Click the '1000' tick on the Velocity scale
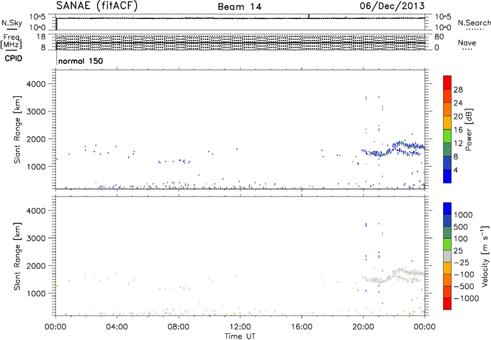Viewport: 491px width, 340px height. point(463,215)
